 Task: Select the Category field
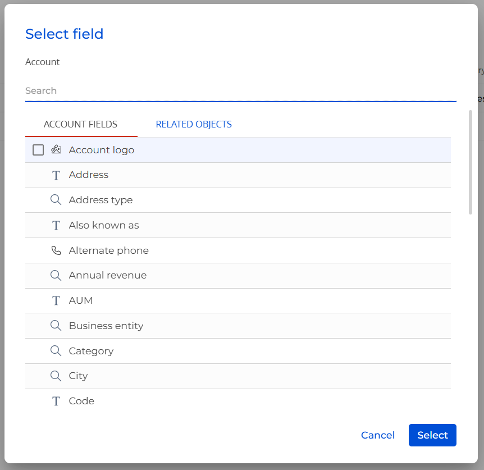(x=238, y=351)
